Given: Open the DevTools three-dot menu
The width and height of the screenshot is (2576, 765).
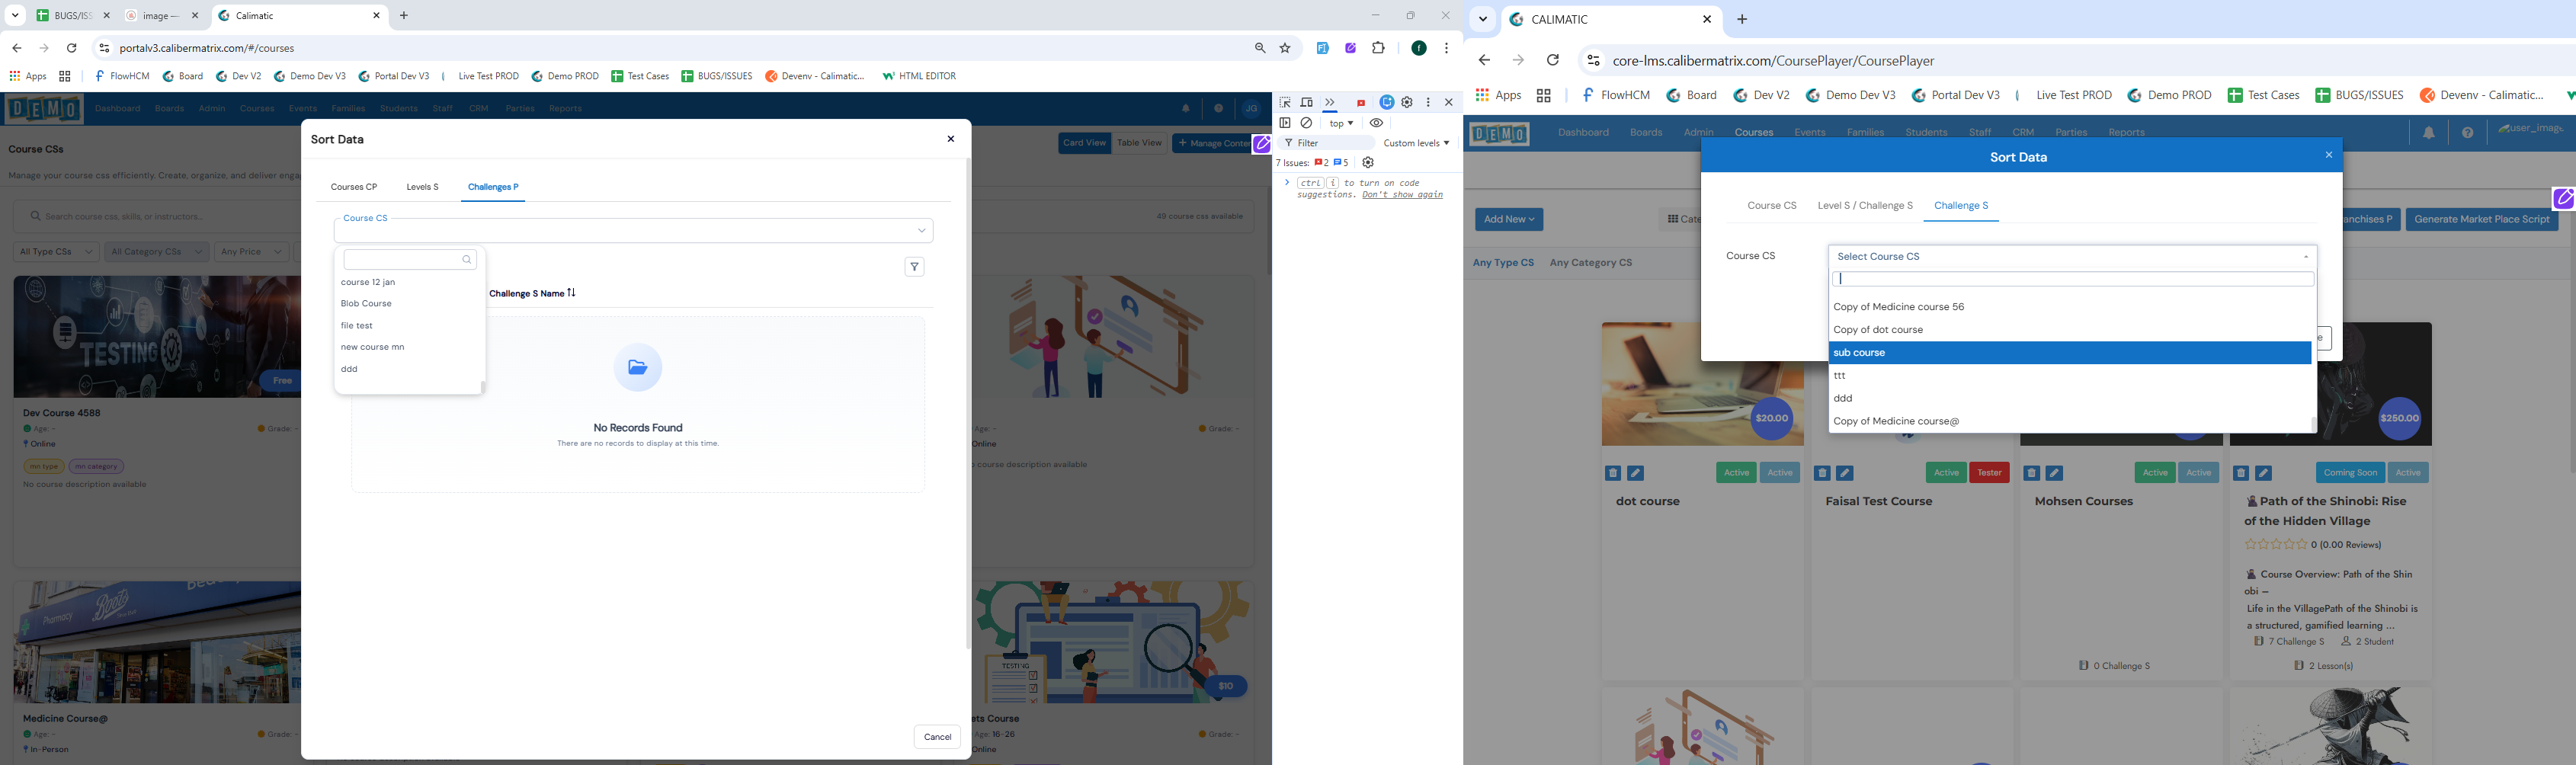Looking at the screenshot, I should pyautogui.click(x=1428, y=103).
